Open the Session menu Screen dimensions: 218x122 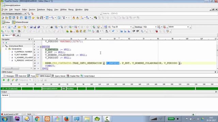(x=32, y=9)
